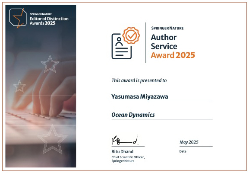Click the upper outlined star on the banner

point(50,64)
